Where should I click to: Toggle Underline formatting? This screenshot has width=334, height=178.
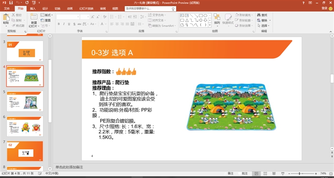click(x=69, y=24)
